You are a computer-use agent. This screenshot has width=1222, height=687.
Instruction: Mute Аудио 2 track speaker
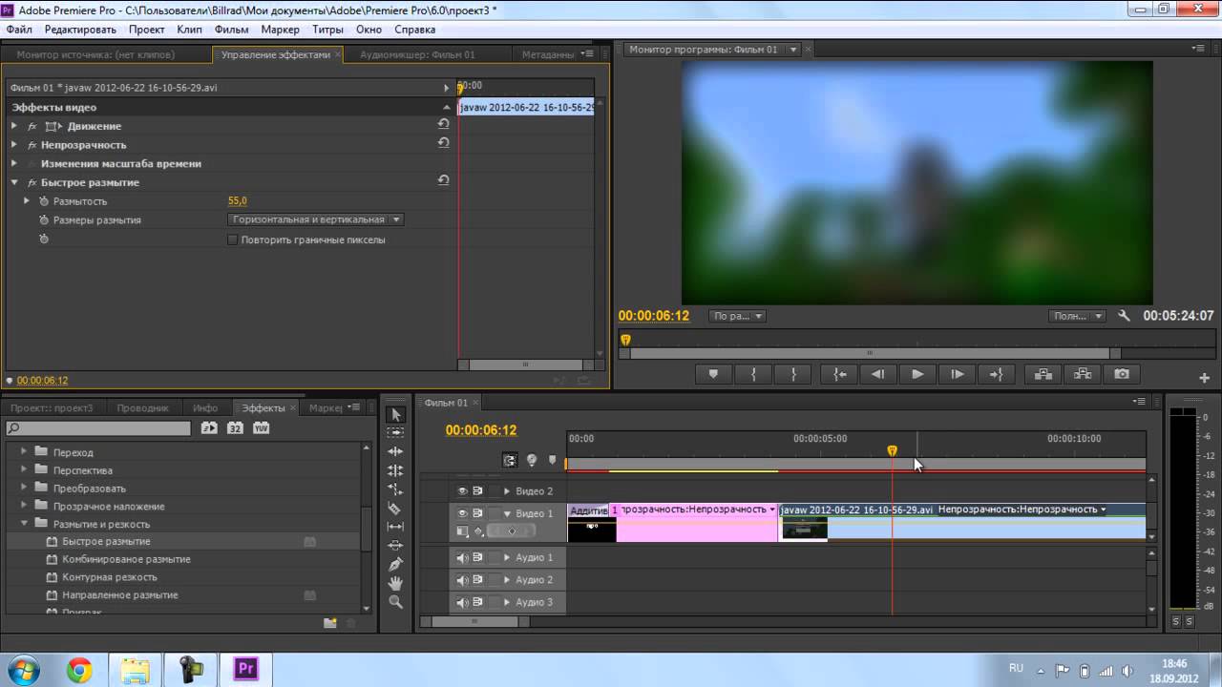pyautogui.click(x=462, y=580)
